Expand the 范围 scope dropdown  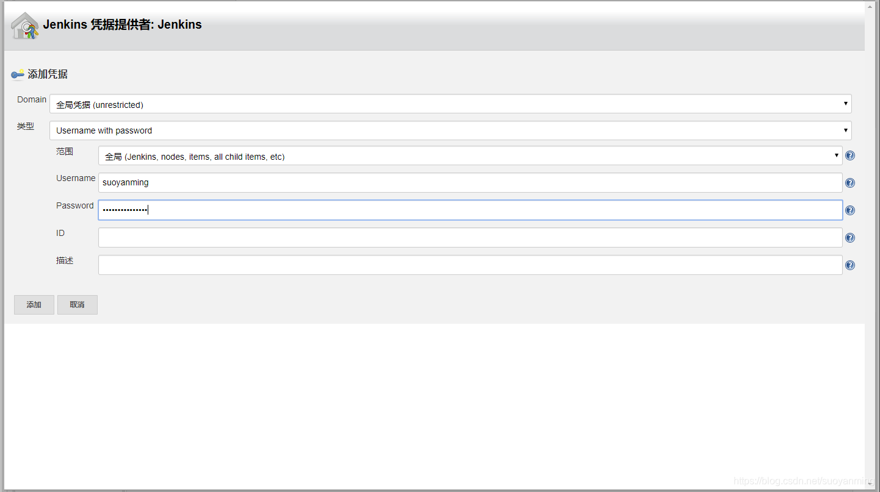(x=470, y=155)
